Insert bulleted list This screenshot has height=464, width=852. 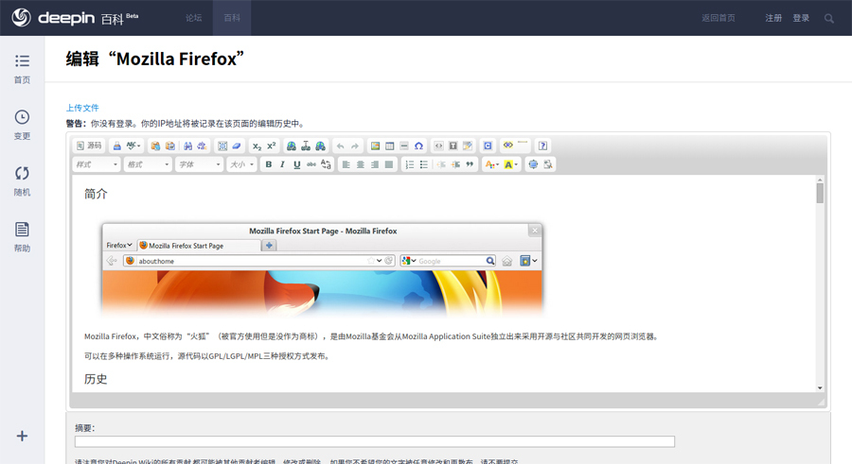coord(424,164)
